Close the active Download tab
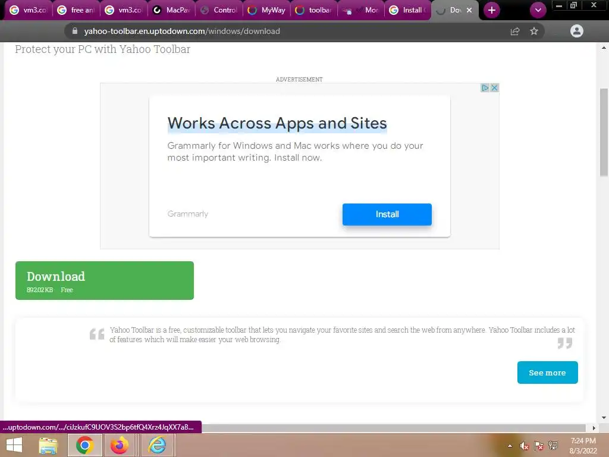The width and height of the screenshot is (609, 457). pyautogui.click(x=469, y=10)
